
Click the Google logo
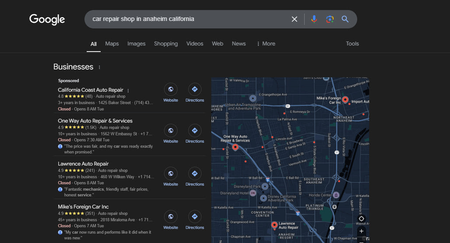pos(47,19)
